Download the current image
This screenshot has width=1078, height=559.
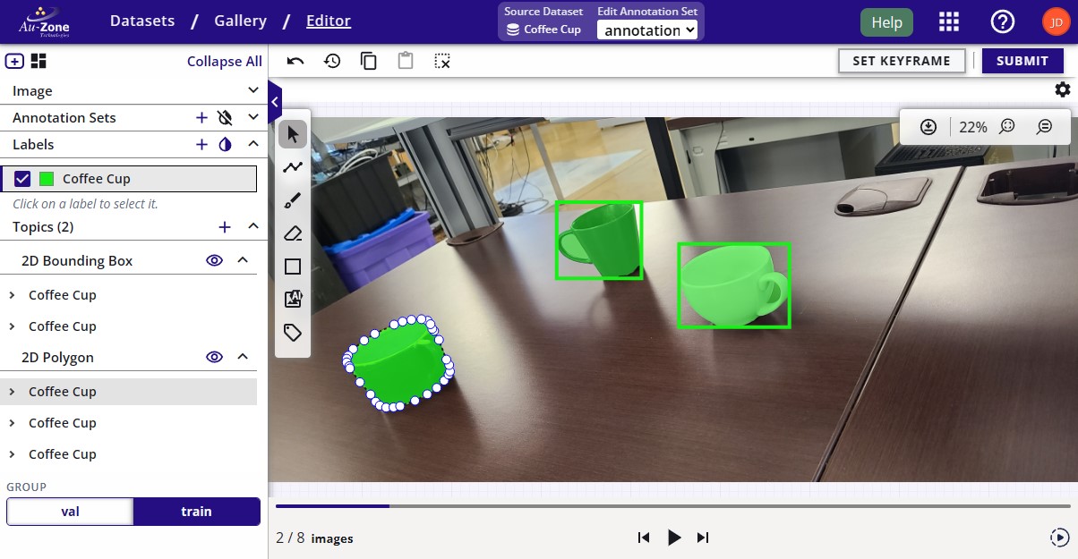928,127
